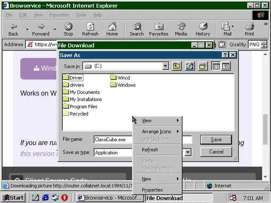271x203 pixels.
Task: Select the Recycled folder
Action: coord(76,114)
